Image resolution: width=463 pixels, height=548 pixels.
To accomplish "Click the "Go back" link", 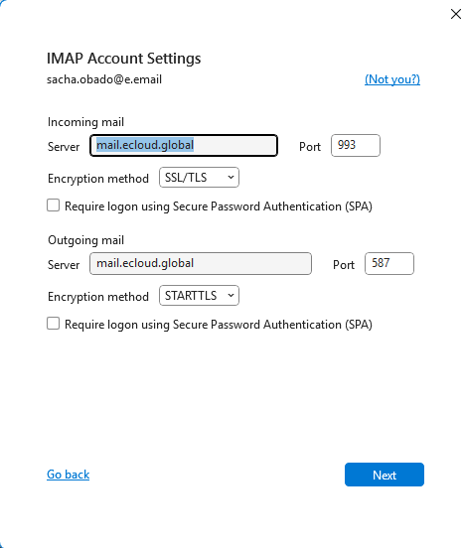I will pos(69,475).
